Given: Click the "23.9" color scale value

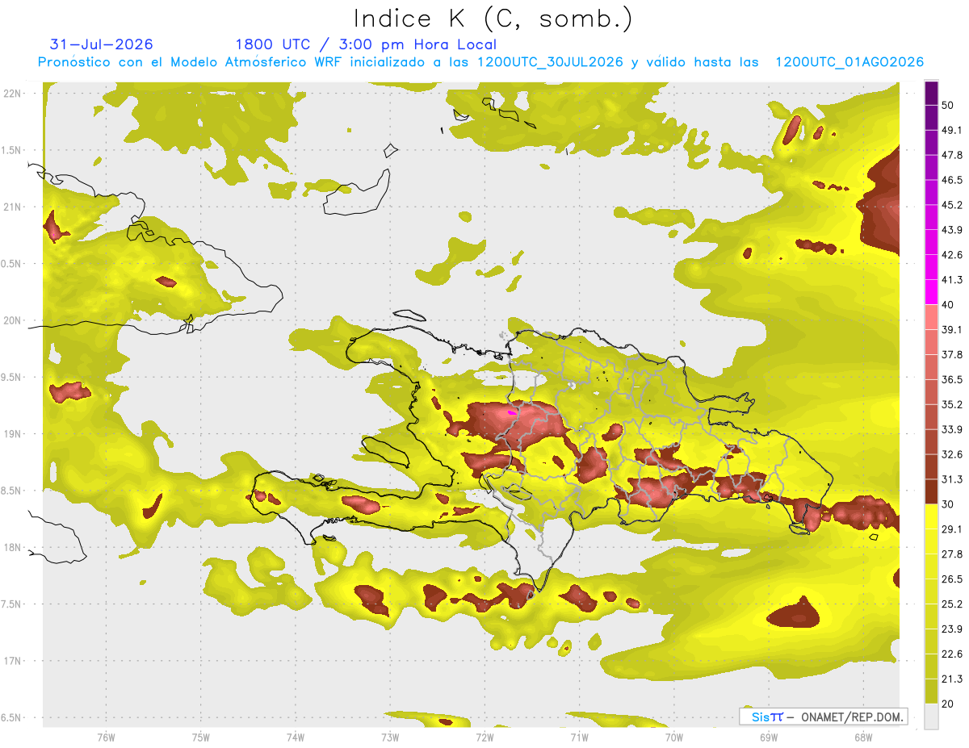Looking at the screenshot, I should (951, 629).
